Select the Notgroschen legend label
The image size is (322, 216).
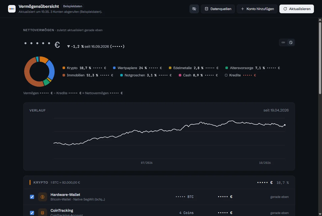pos(135,75)
